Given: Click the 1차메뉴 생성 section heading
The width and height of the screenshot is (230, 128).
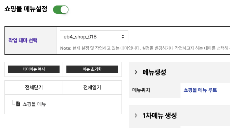Looking at the screenshot, I should tap(159, 116).
